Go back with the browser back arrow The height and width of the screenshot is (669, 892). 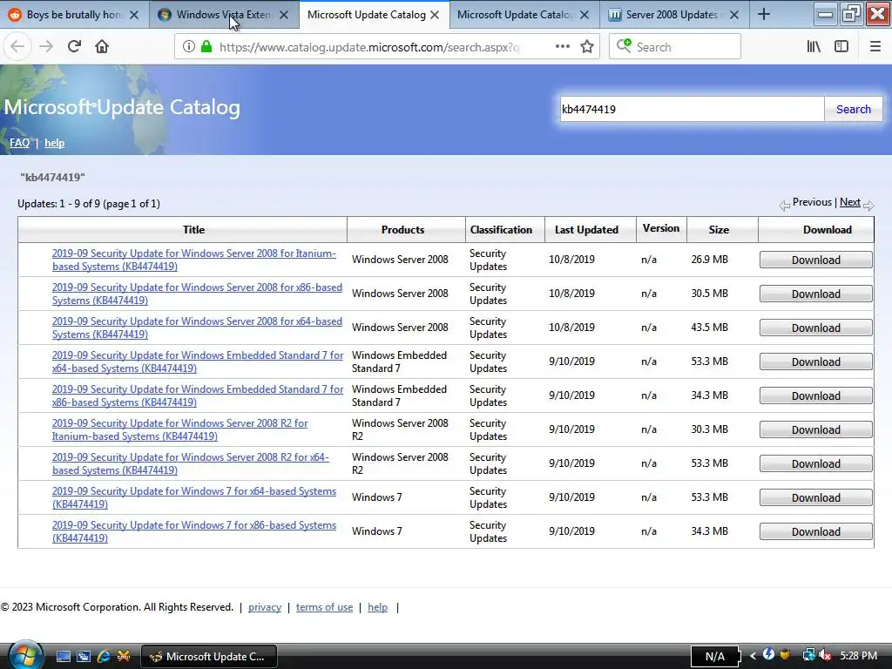pos(17,47)
